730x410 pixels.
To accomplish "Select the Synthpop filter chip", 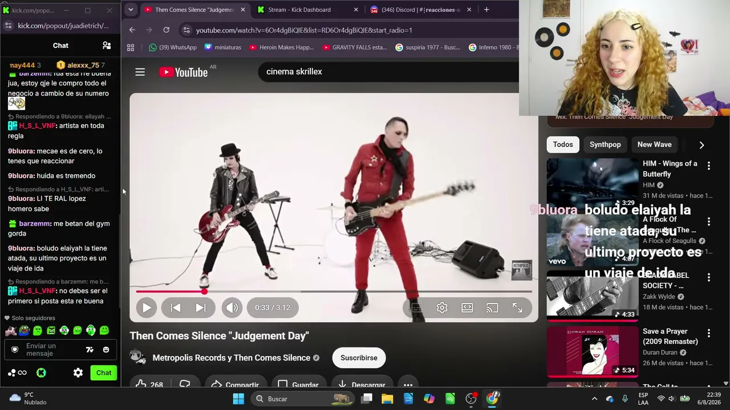I will coord(605,145).
